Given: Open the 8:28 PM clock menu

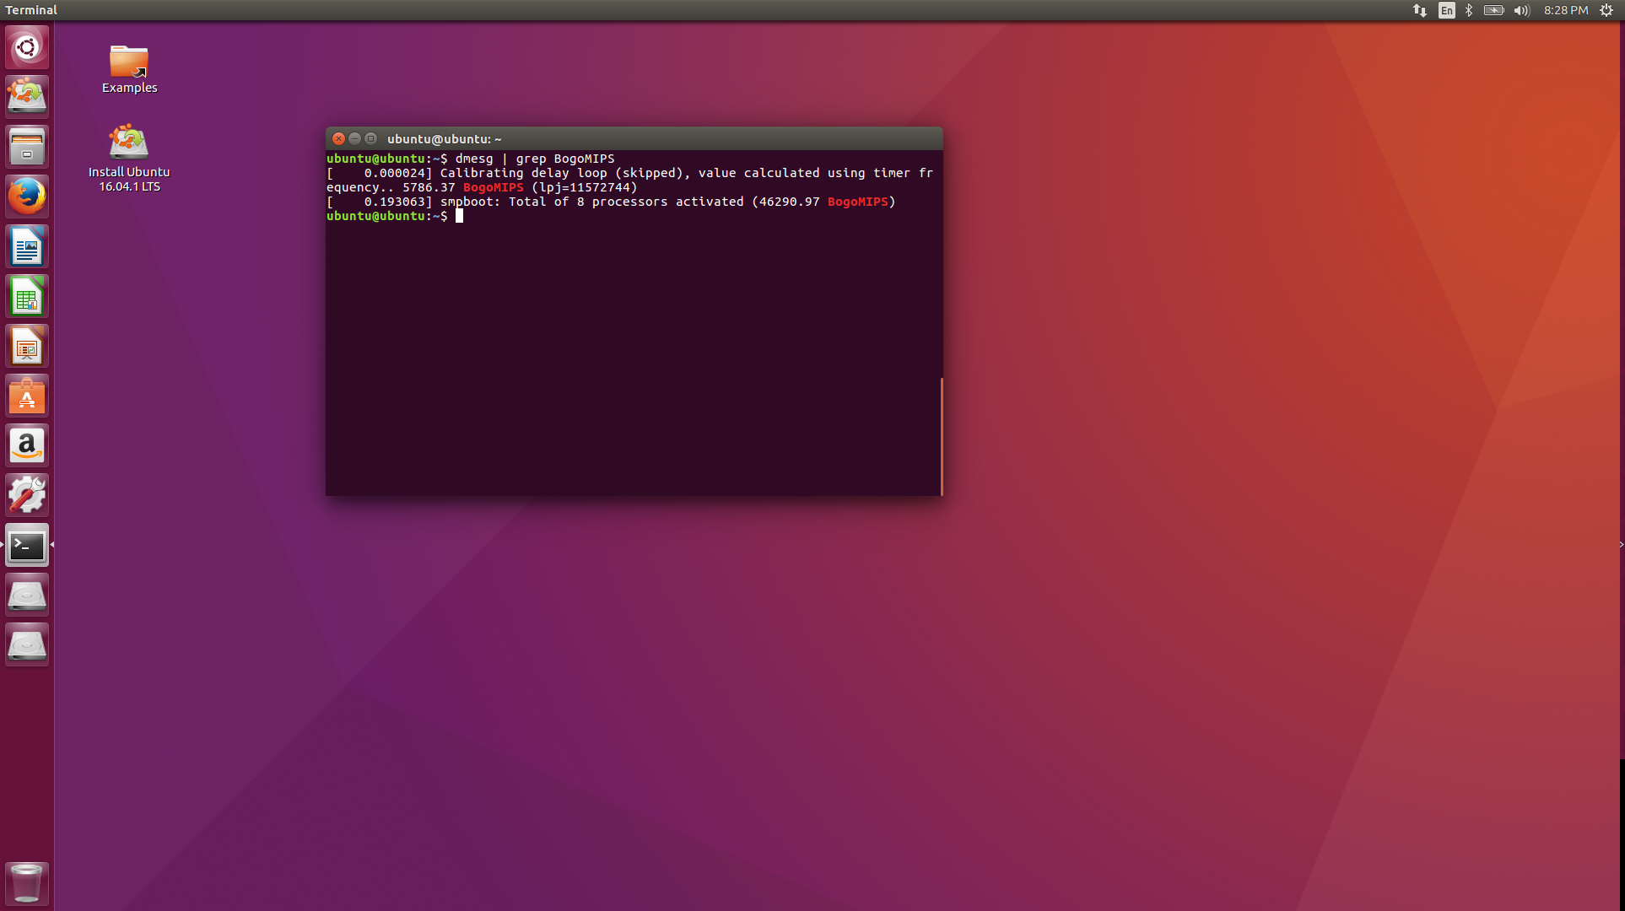Looking at the screenshot, I should [1566, 10].
